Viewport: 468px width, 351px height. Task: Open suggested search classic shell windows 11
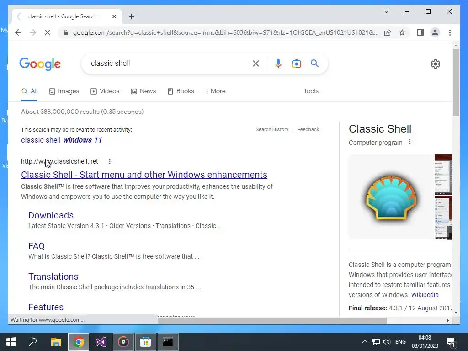pyautogui.click(x=62, y=140)
